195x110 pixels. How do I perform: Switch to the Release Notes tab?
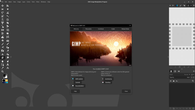point(125,29)
